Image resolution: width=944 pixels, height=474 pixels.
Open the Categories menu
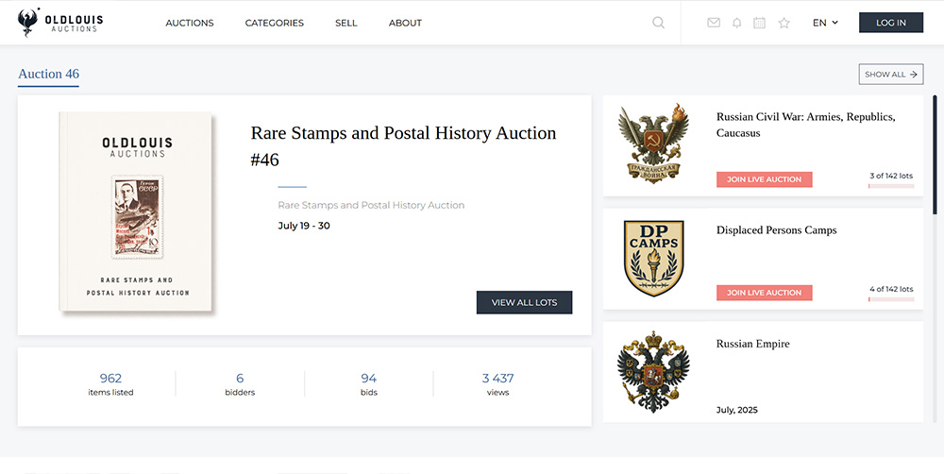[x=274, y=23]
